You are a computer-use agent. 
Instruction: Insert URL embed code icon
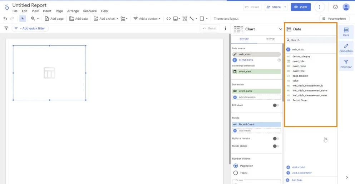tap(168, 19)
